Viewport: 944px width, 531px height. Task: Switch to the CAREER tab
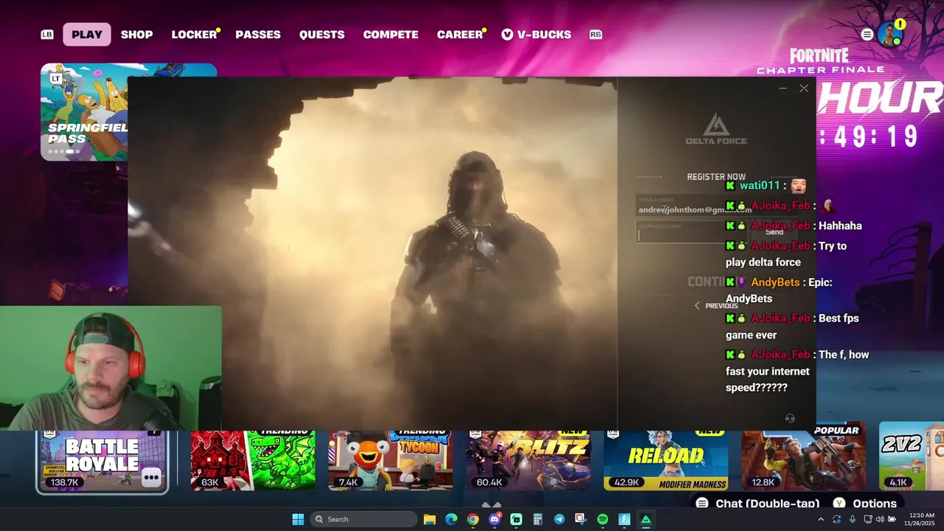click(x=459, y=35)
